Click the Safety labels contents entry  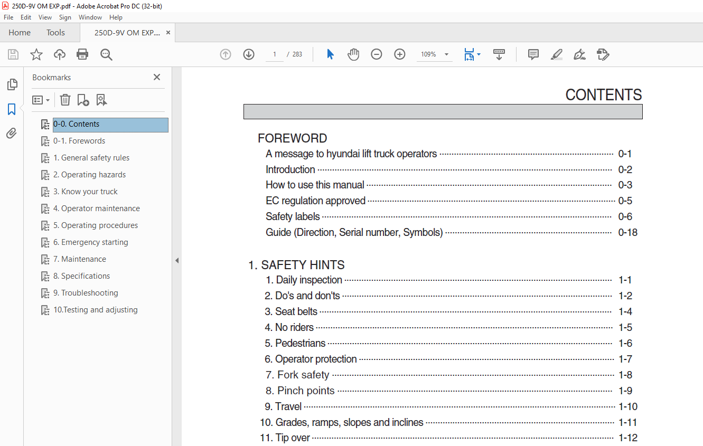point(293,216)
